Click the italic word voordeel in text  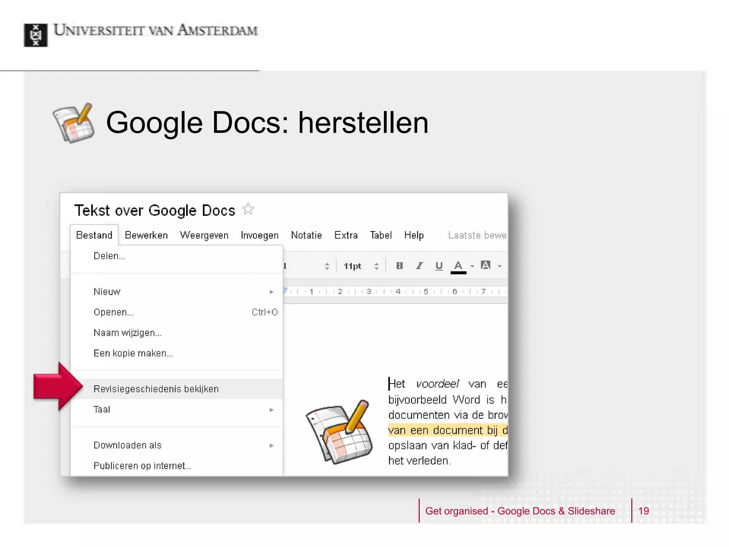pos(437,384)
